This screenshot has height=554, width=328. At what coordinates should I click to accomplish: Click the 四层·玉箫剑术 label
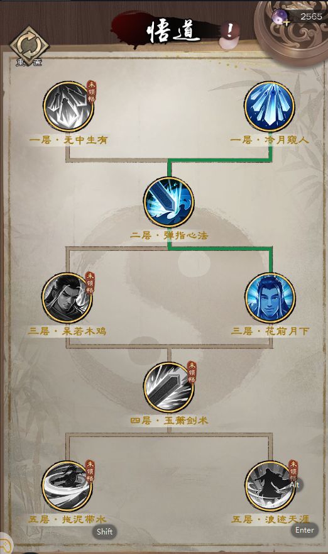pos(169,421)
